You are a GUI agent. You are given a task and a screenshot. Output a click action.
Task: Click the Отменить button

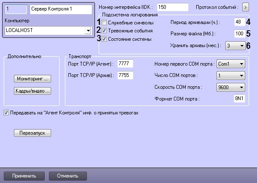point(68,175)
